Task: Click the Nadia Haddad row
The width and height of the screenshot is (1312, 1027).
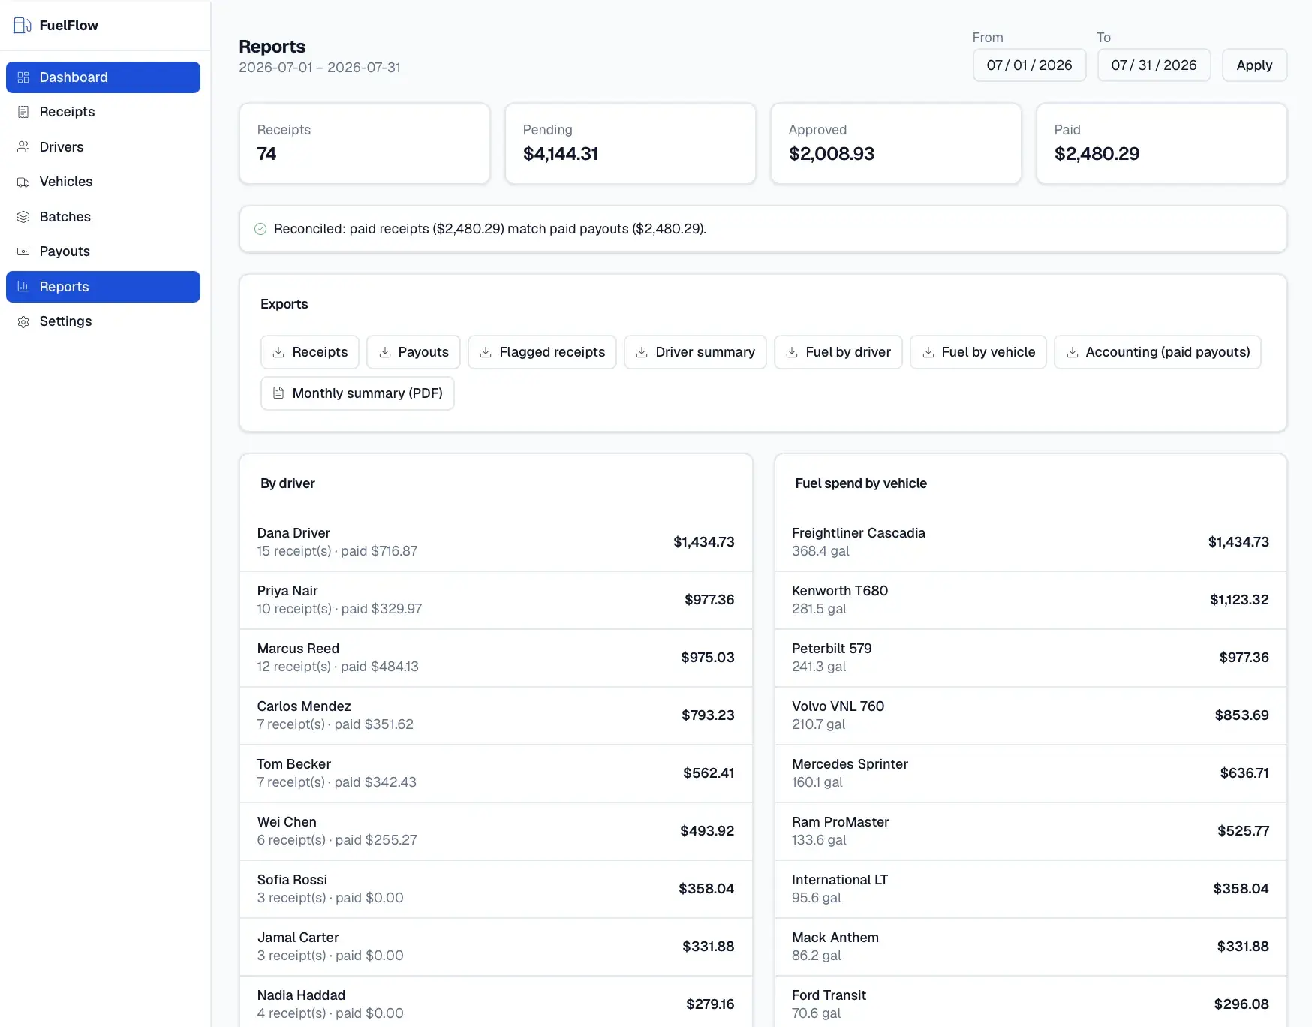Action: (496, 1002)
